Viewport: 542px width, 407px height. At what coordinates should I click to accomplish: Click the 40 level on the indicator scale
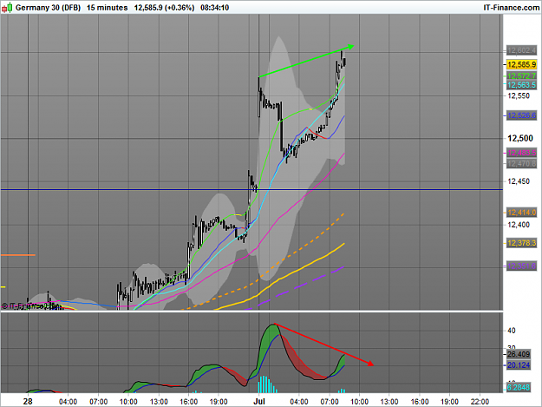click(x=512, y=331)
